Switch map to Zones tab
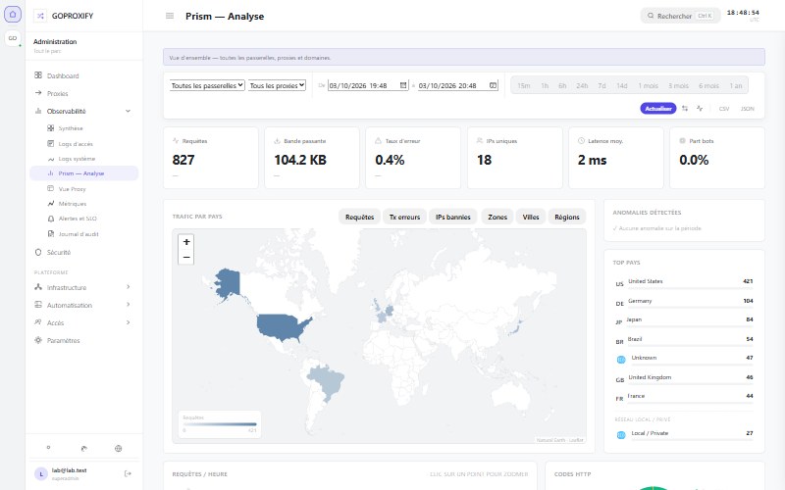Screen dimensions: 785x490 pyautogui.click(x=497, y=217)
